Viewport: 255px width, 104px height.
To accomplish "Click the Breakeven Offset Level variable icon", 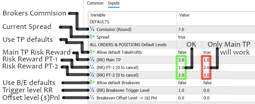I will (x=92, y=98).
